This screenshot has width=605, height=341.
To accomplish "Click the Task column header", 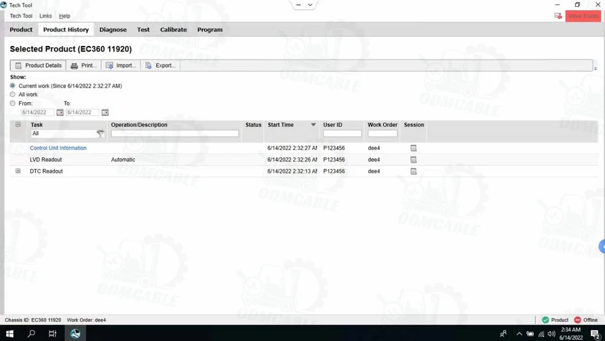I will (37, 125).
